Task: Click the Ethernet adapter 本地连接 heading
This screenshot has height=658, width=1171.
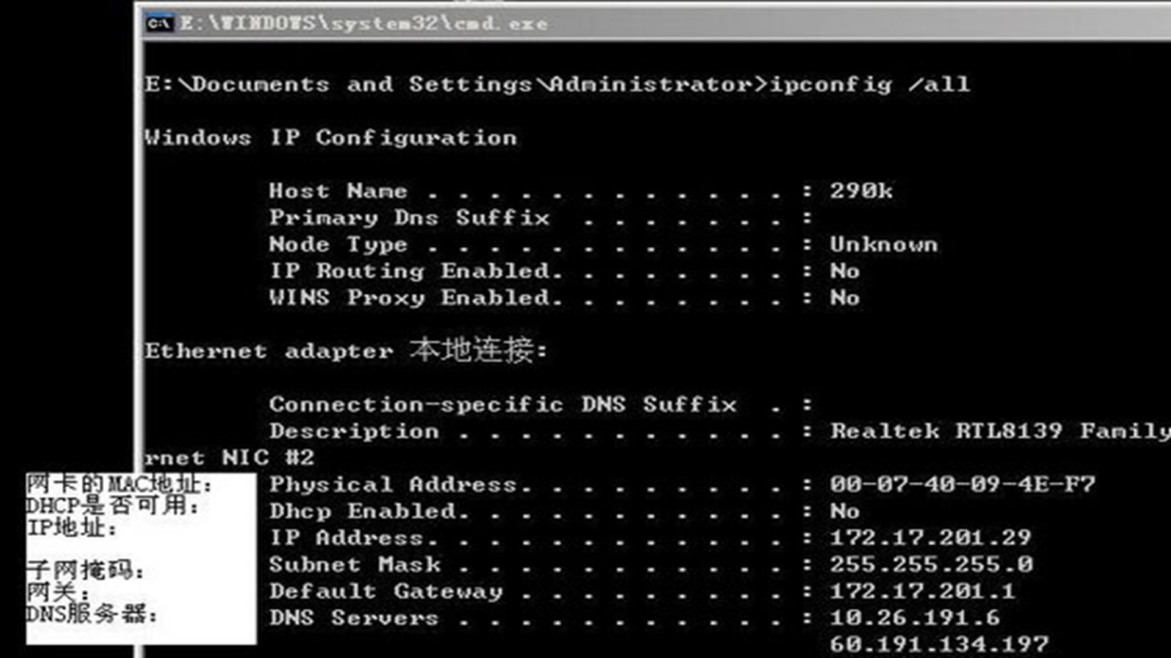Action: 345,350
